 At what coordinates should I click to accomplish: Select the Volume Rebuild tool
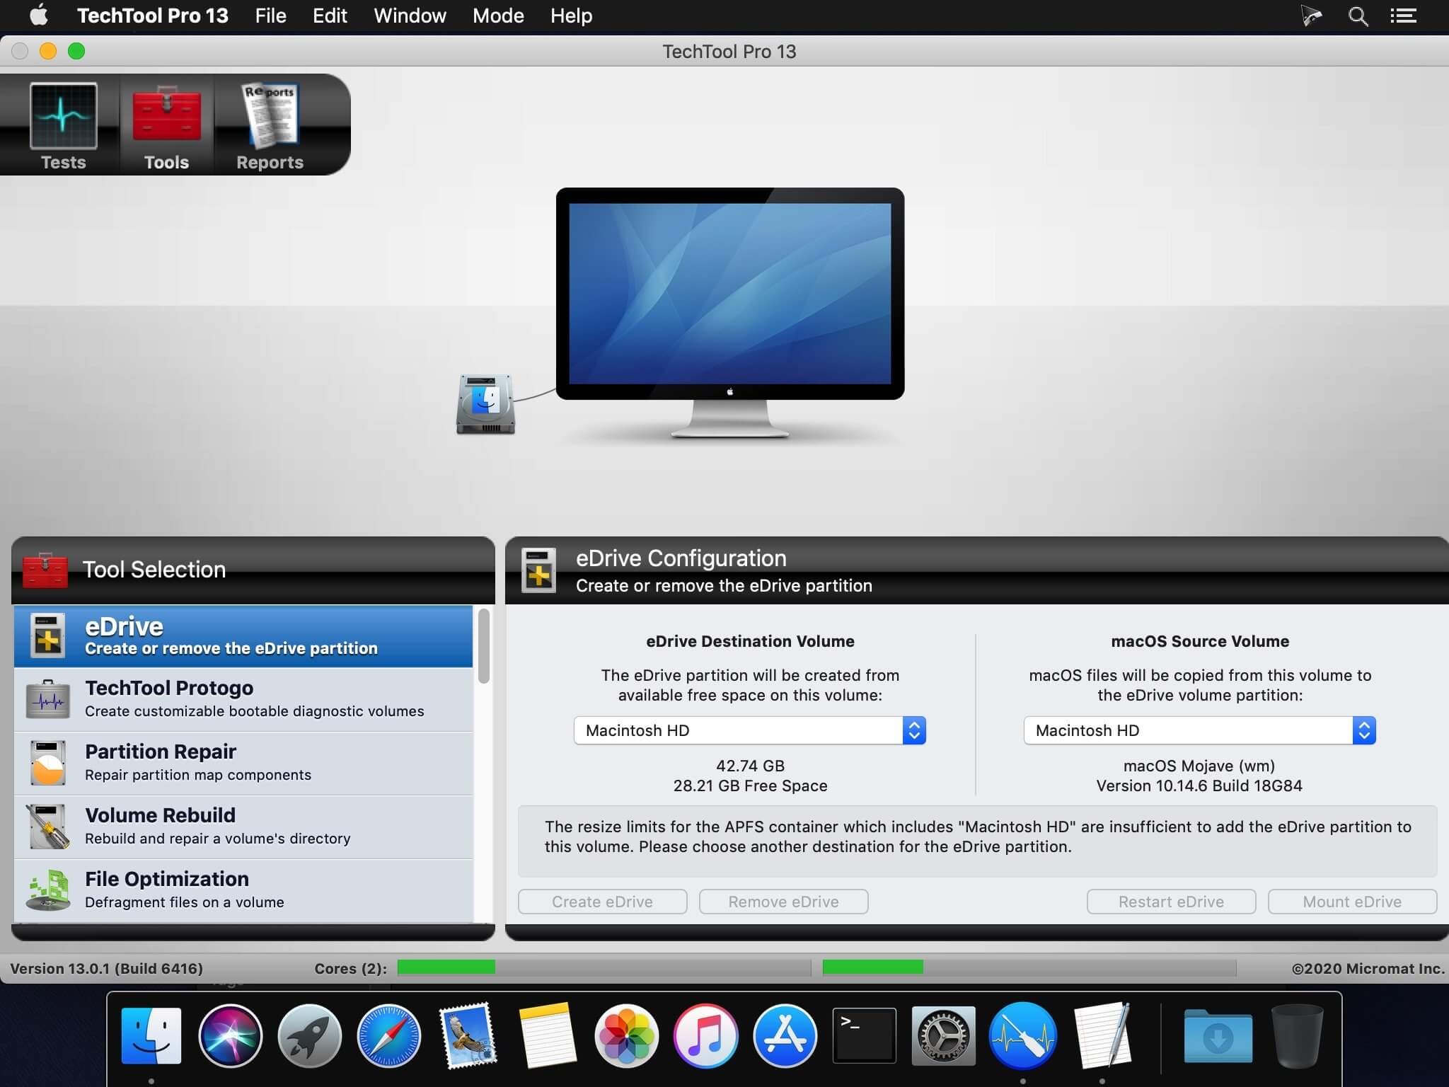click(x=243, y=827)
